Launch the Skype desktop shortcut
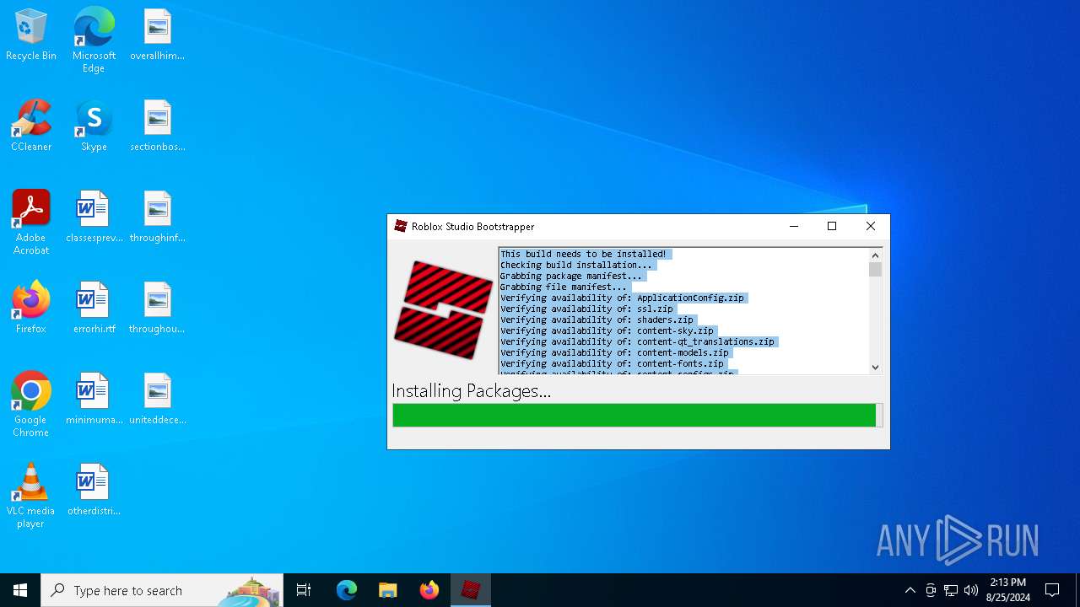1080x607 pixels. (x=94, y=126)
